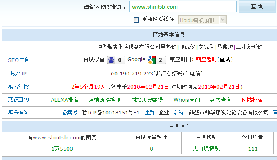Open the 友情链接检测 link
The width and height of the screenshot is (277, 160).
(x=105, y=100)
